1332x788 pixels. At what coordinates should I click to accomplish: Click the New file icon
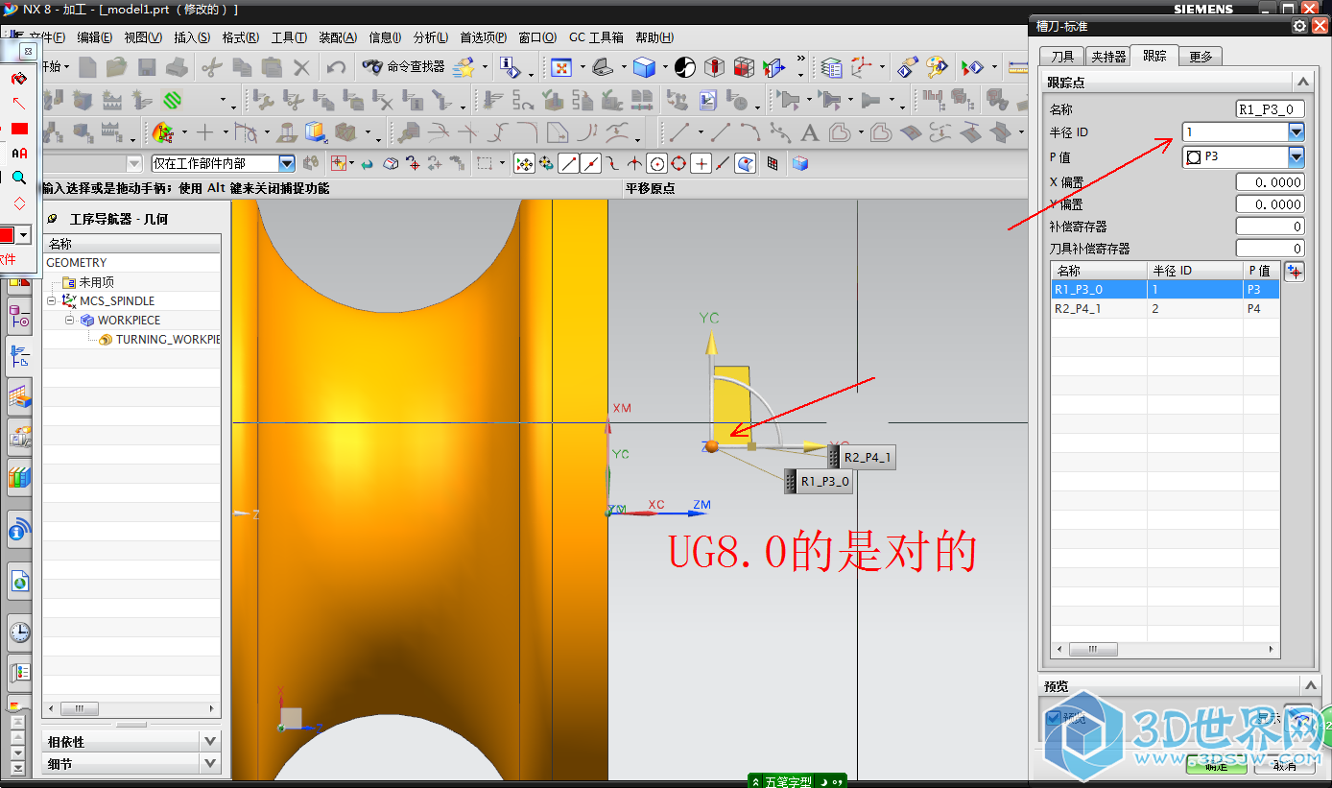(87, 67)
